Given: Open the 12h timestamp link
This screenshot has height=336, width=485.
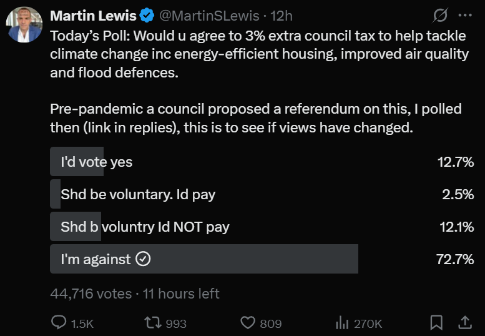Looking at the screenshot, I should (282, 15).
